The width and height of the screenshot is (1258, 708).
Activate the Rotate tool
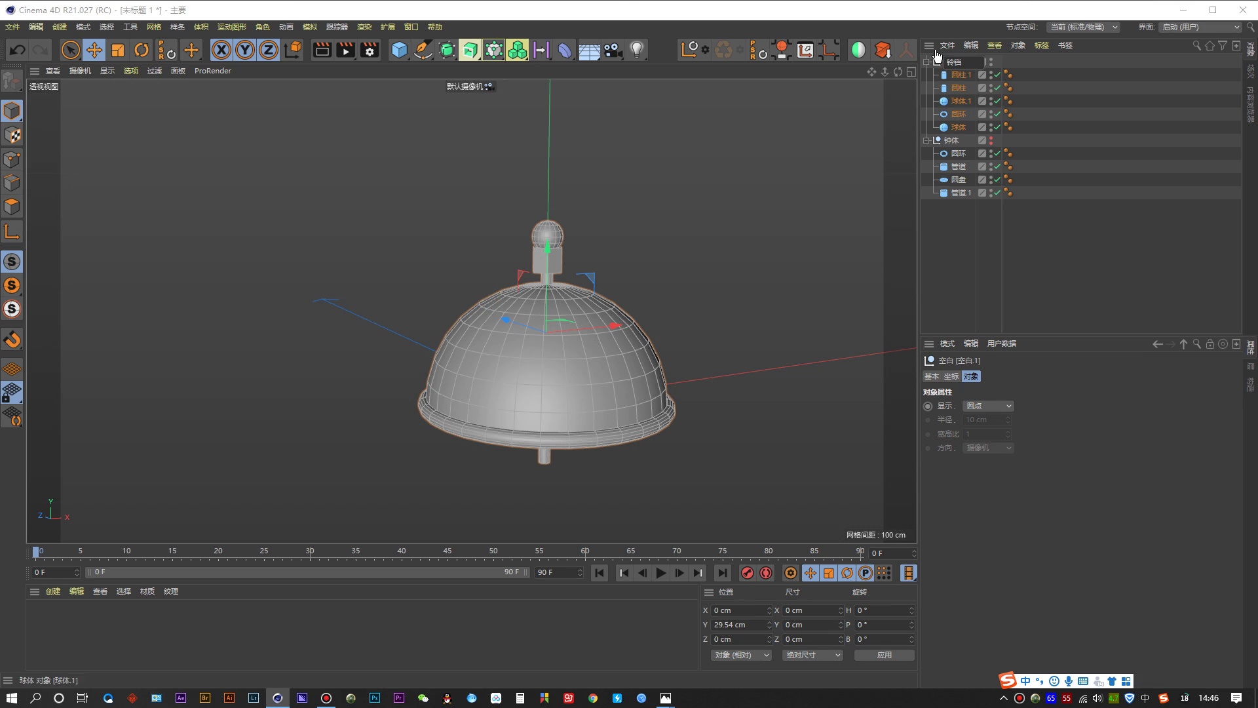pos(142,50)
